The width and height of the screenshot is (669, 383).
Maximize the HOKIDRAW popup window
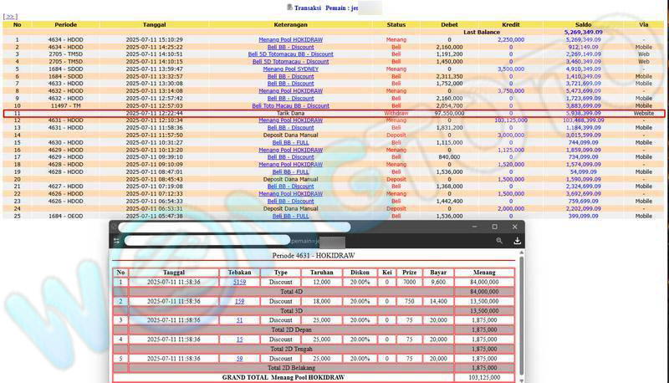pos(494,227)
